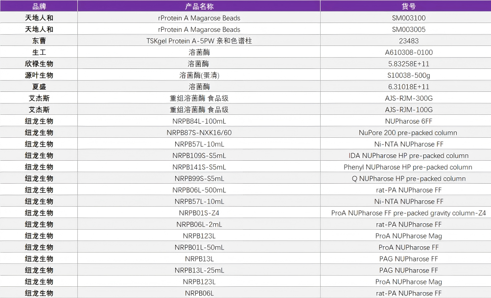This screenshot has height=298, width=491.
Task: Select the last row cell NRPB06L
Action: click(x=199, y=293)
